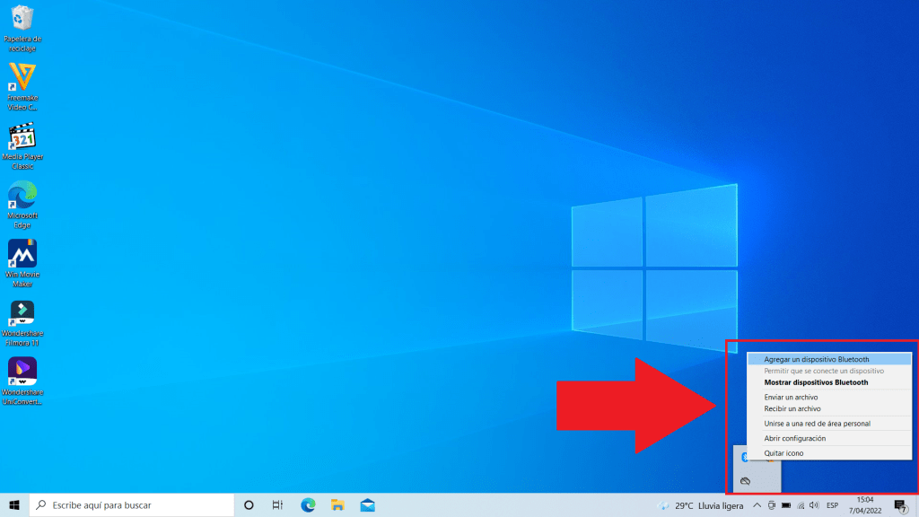
Task: Open the Windows Start menu button
Action: (x=14, y=505)
